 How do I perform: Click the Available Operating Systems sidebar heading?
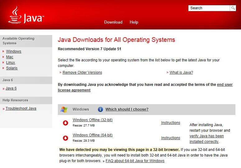pyautogui.click(x=18, y=41)
